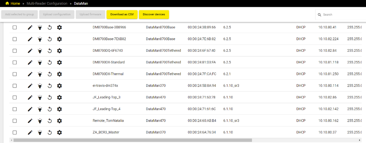Image resolution: width=366 pixels, height=143 pixels.
Task: Restart ZA_BCR3_Master using the circular arrow
Action: tap(50, 132)
